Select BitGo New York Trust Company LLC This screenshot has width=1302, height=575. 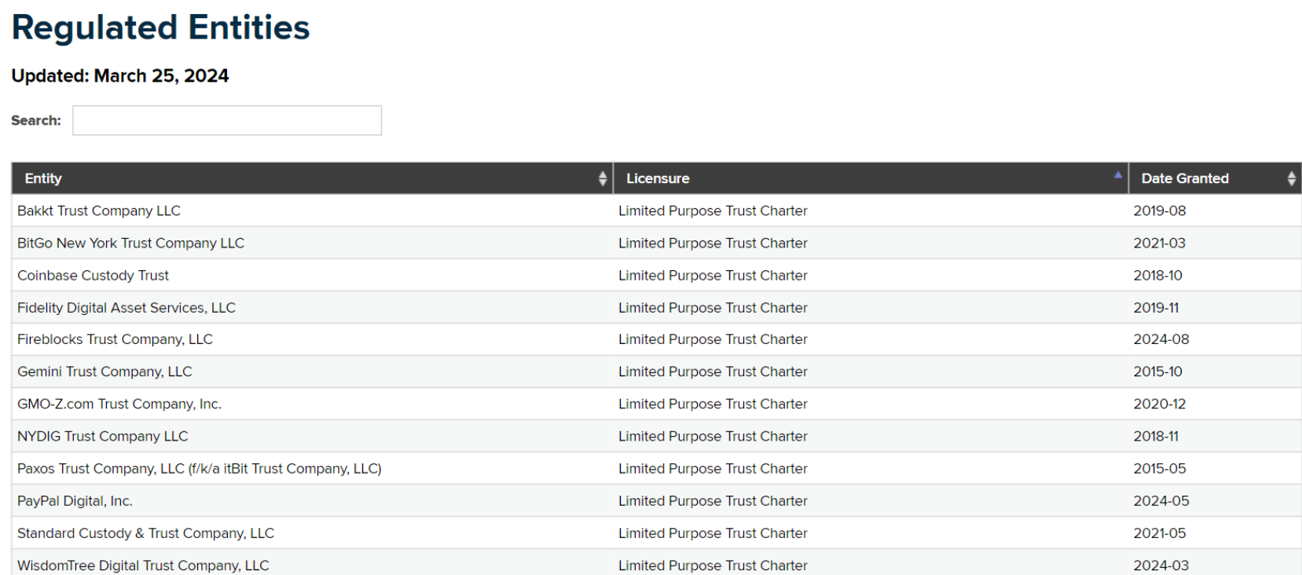point(130,244)
